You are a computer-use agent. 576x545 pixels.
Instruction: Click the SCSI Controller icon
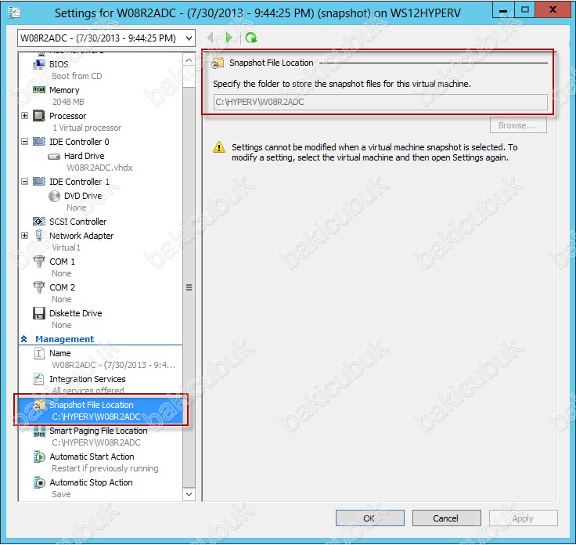click(x=39, y=222)
